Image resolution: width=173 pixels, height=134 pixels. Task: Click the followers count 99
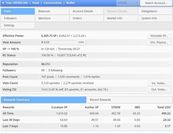[x=43, y=70]
